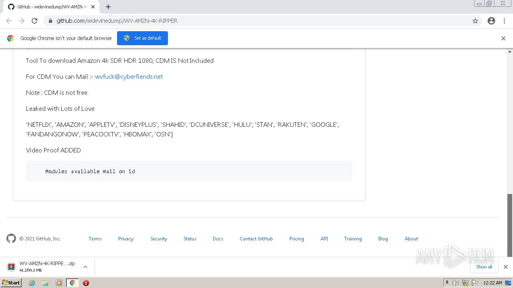View site info via the padlock icon
This screenshot has width=513, height=288.
point(50,21)
